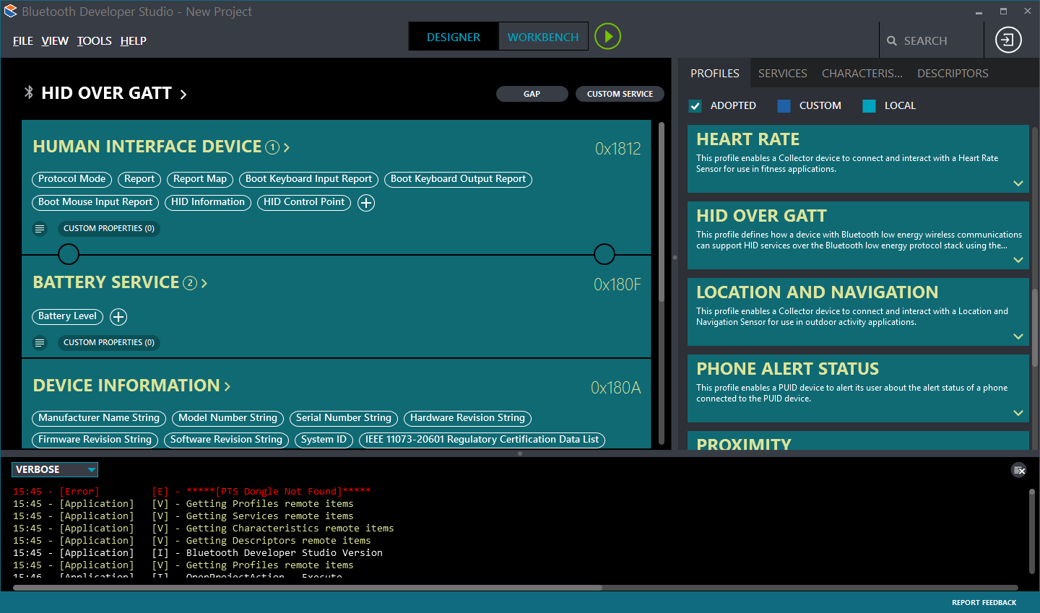Open the TOOLS menu

pos(95,41)
